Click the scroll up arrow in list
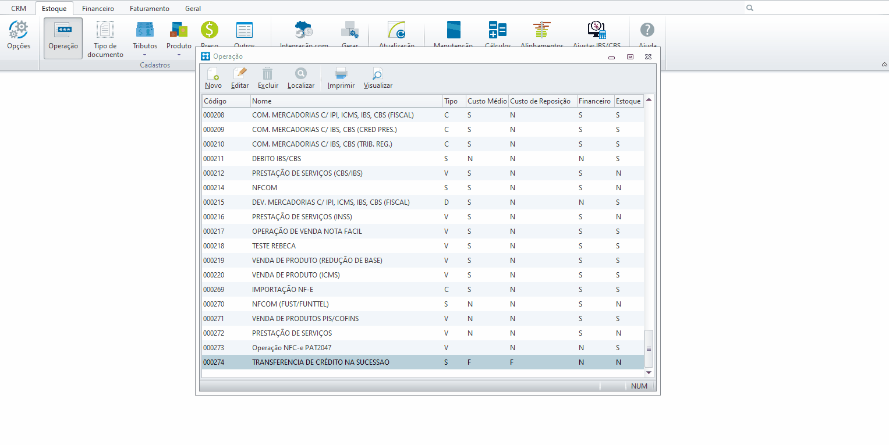 click(x=649, y=100)
